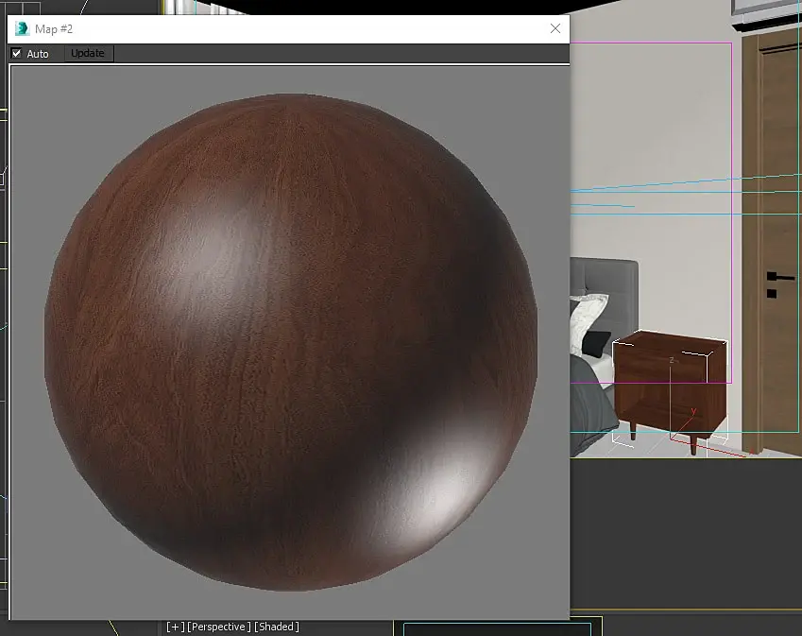Select the door lock below the handle

coord(772,293)
